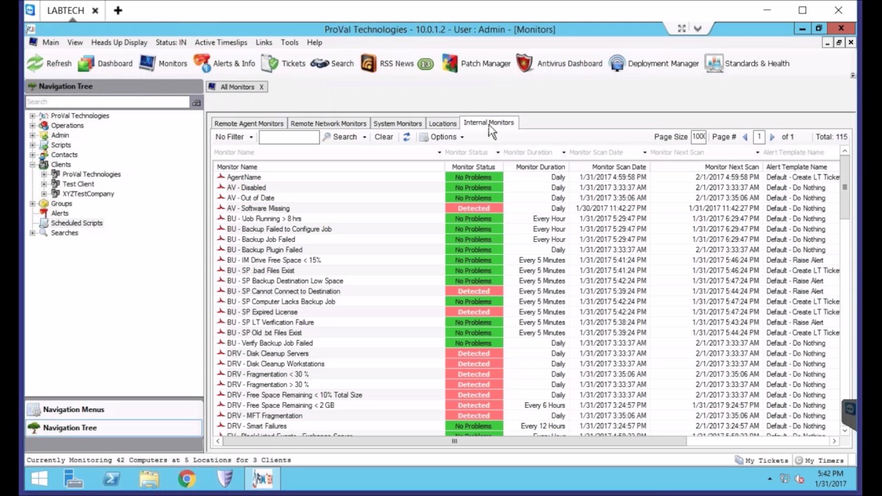Screen dimensions: 882x496
Task: Select the DRV - Smart Failures monitor
Action: point(526,426)
